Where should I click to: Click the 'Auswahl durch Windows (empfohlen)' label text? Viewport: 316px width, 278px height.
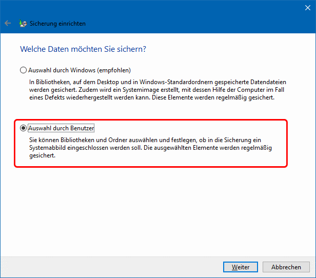pos(79,70)
